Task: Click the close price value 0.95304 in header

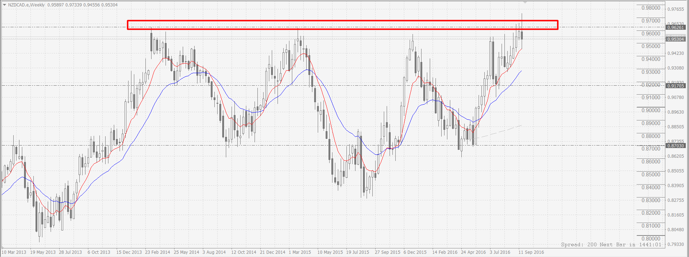Action: 110,5
